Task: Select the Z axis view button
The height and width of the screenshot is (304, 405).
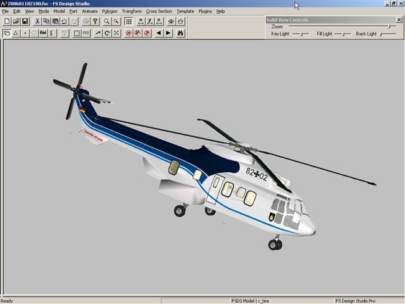Action: [159, 21]
